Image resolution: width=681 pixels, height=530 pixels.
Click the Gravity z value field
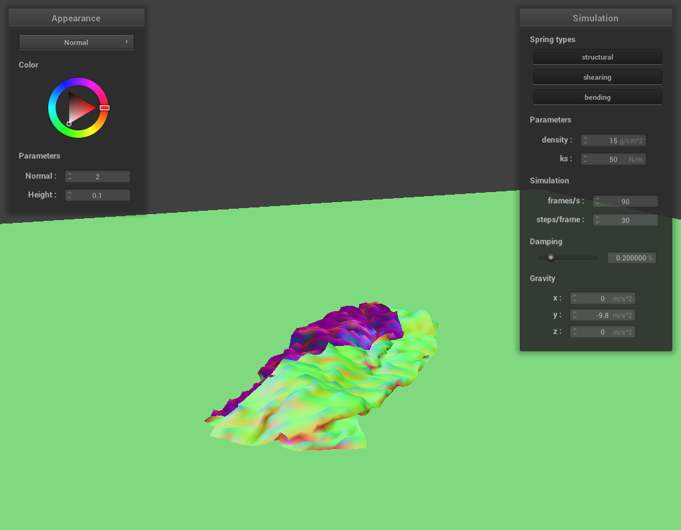coord(603,332)
